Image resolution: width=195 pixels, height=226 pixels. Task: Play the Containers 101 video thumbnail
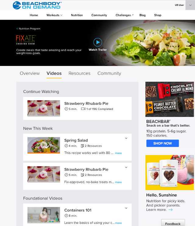(44, 215)
